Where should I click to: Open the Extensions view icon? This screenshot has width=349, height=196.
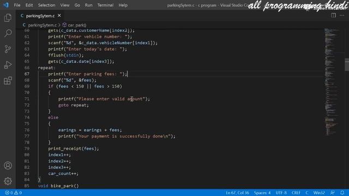pyautogui.click(x=8, y=81)
